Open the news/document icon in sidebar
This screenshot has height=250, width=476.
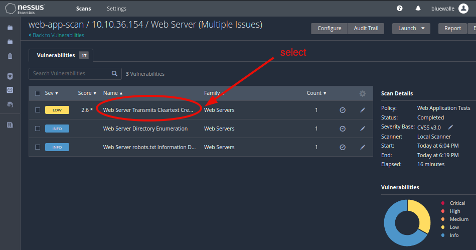pos(10,125)
